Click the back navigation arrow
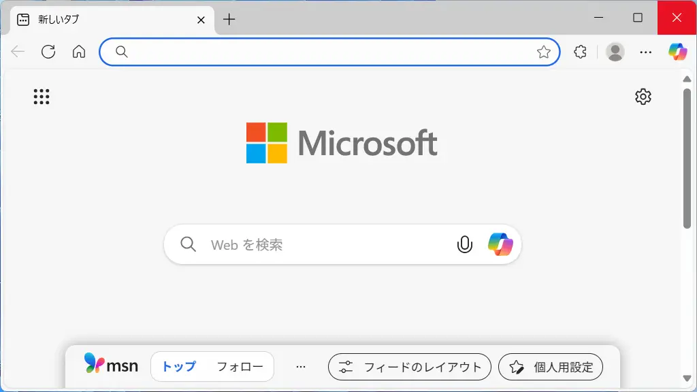This screenshot has width=697, height=392. 18,52
